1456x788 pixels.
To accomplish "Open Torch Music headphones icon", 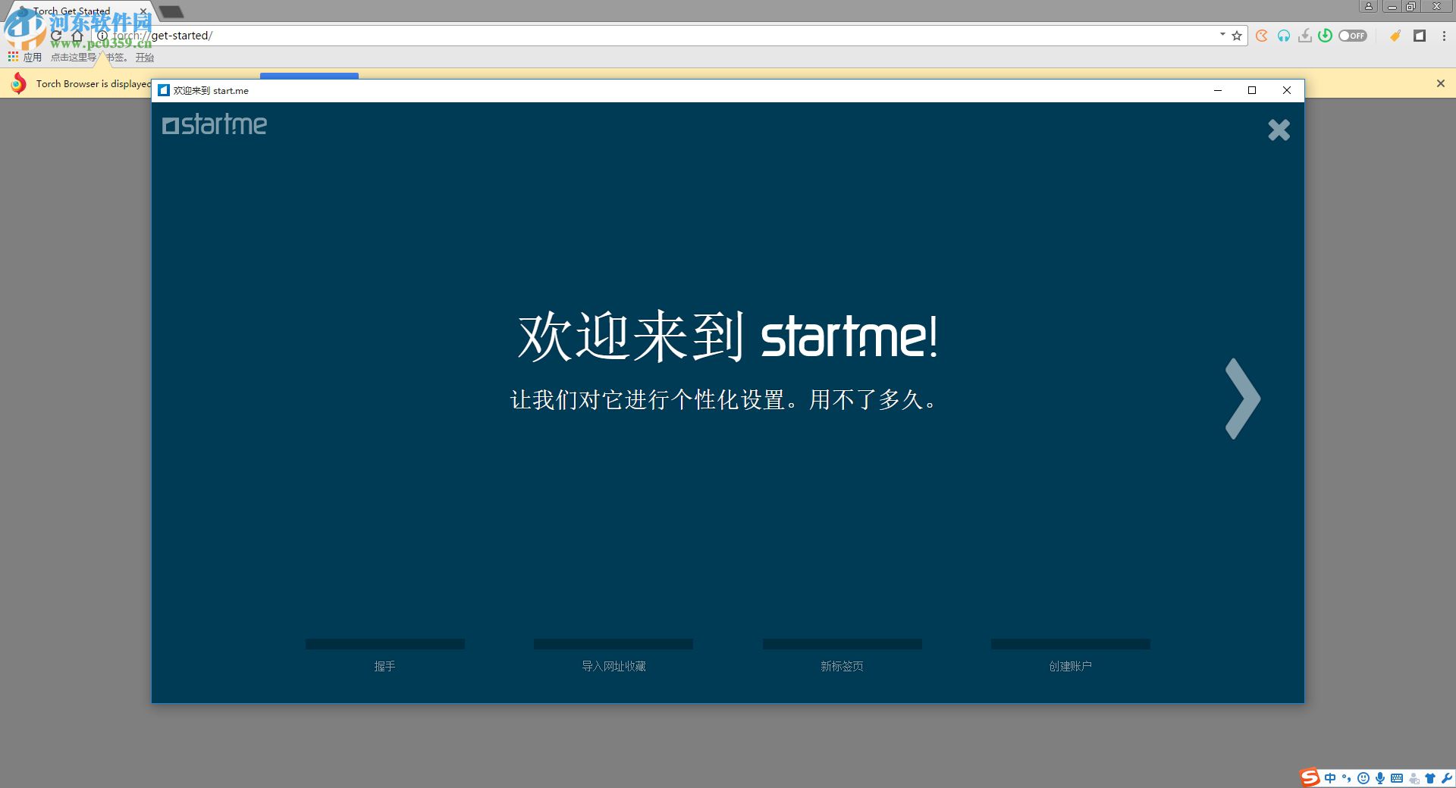I will [x=1282, y=36].
